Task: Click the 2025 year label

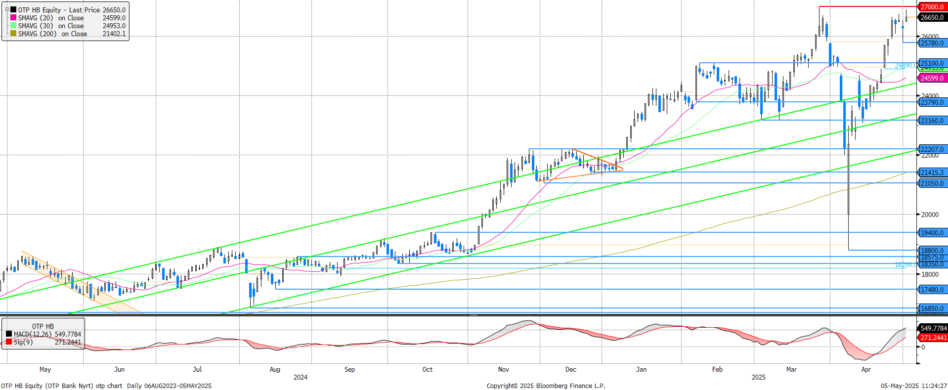Action: click(x=759, y=377)
